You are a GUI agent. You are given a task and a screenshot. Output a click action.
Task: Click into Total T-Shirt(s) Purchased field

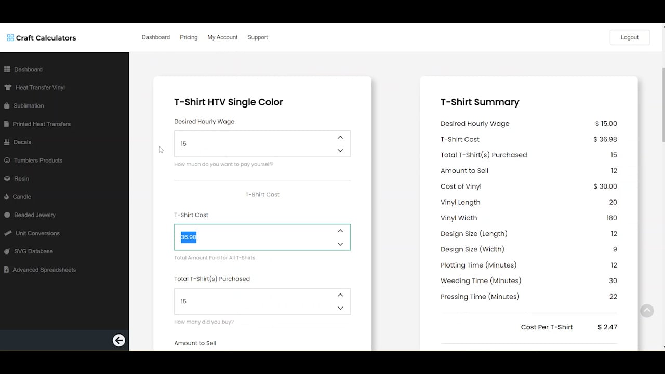(x=262, y=301)
